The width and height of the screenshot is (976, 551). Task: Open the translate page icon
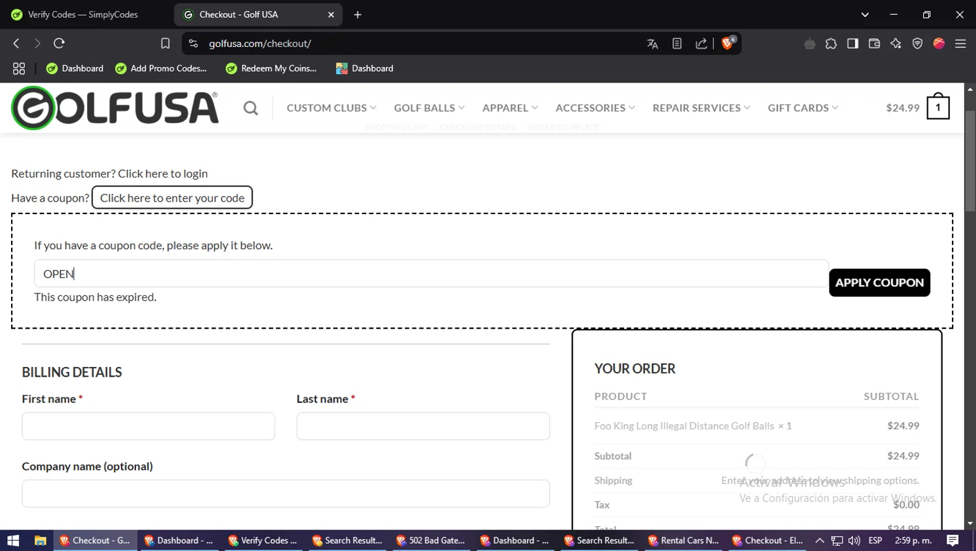tap(653, 44)
